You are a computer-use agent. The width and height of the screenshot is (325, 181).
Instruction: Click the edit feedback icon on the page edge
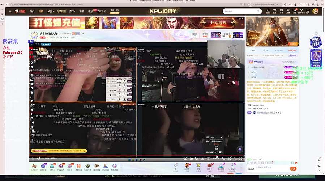coord(319,171)
